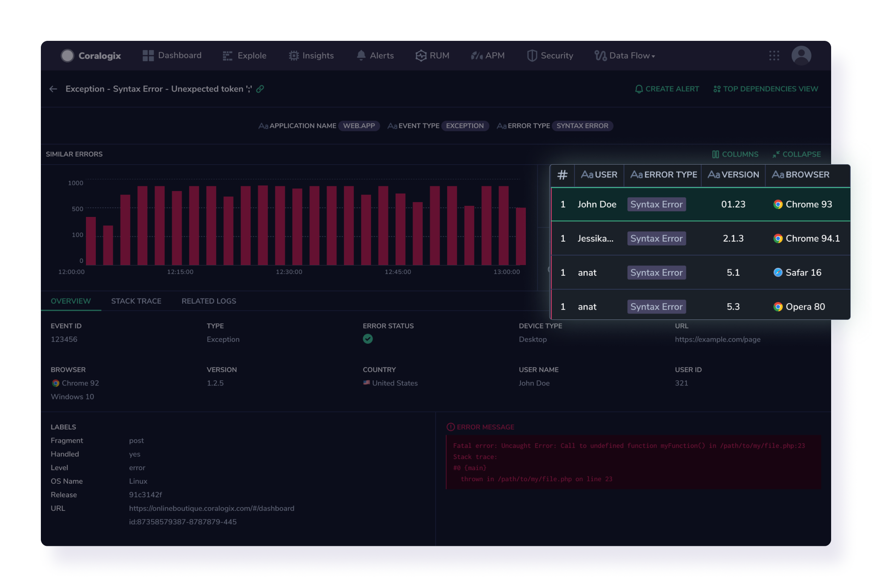Open the apps grid icon
Viewport: 872px width, 587px height.
[774, 56]
